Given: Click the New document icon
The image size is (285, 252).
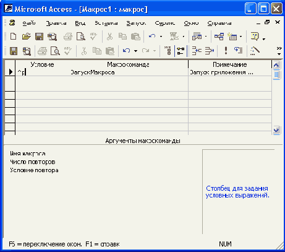Looking at the screenshot, I should click(x=14, y=37).
